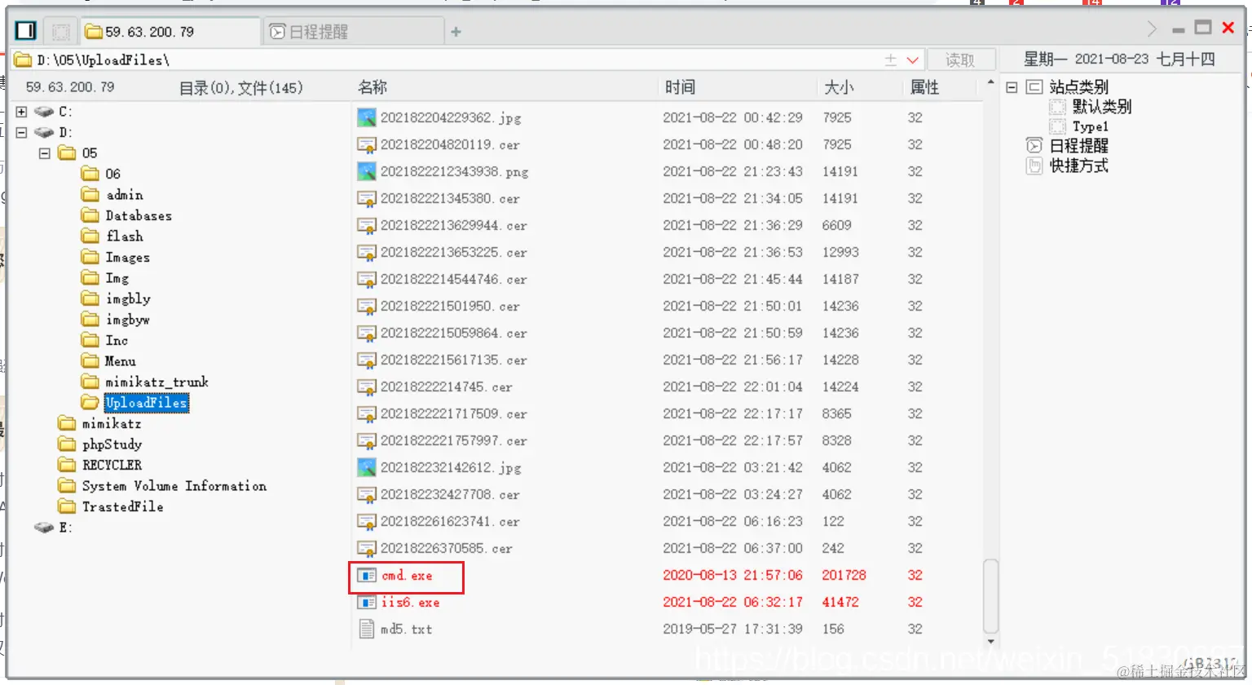Image resolution: width=1252 pixels, height=685 pixels.
Task: Select the imgbyw folder icon
Action: (x=90, y=319)
